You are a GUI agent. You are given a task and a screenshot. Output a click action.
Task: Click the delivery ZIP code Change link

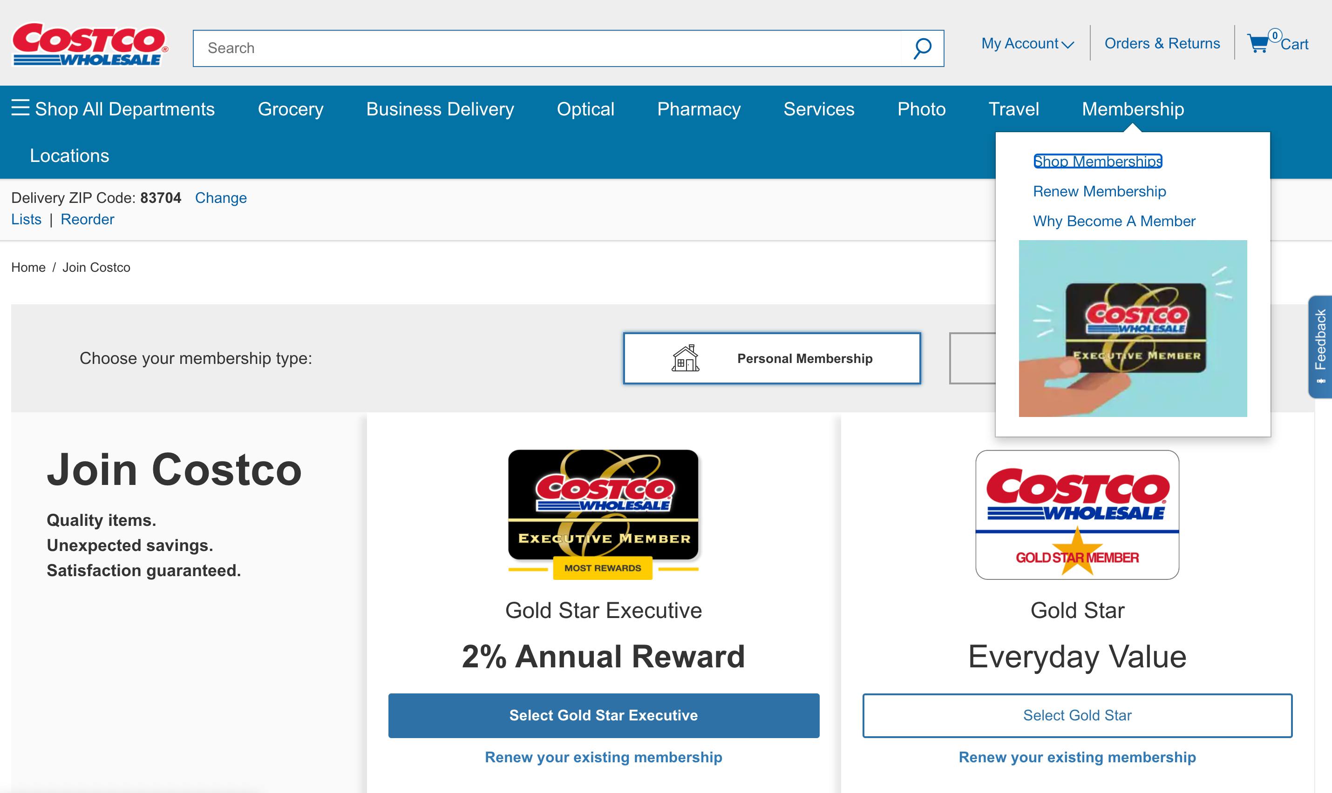[x=220, y=198]
